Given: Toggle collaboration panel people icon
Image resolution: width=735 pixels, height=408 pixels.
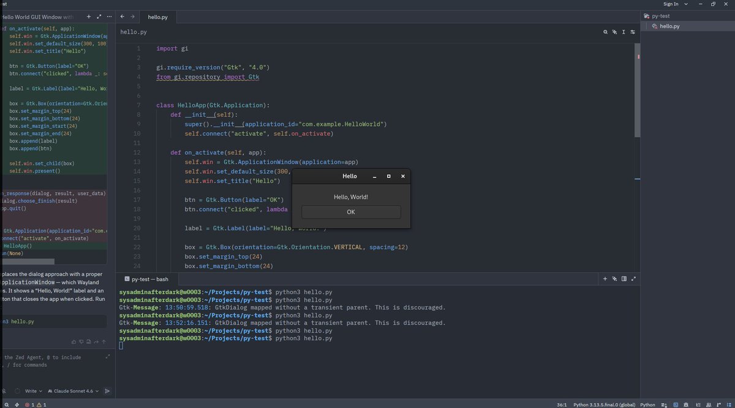Looking at the screenshot, I should click(x=709, y=404).
